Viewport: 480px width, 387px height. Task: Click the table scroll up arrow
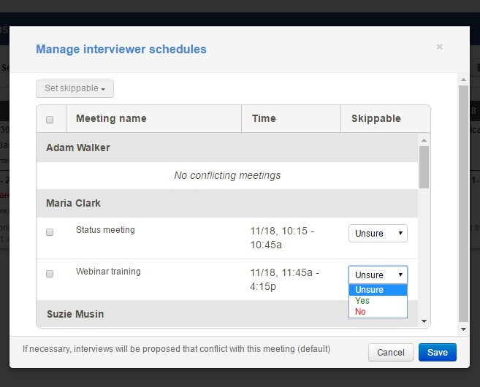click(x=424, y=139)
